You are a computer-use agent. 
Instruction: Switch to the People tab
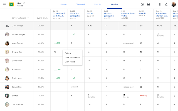click(97, 4)
